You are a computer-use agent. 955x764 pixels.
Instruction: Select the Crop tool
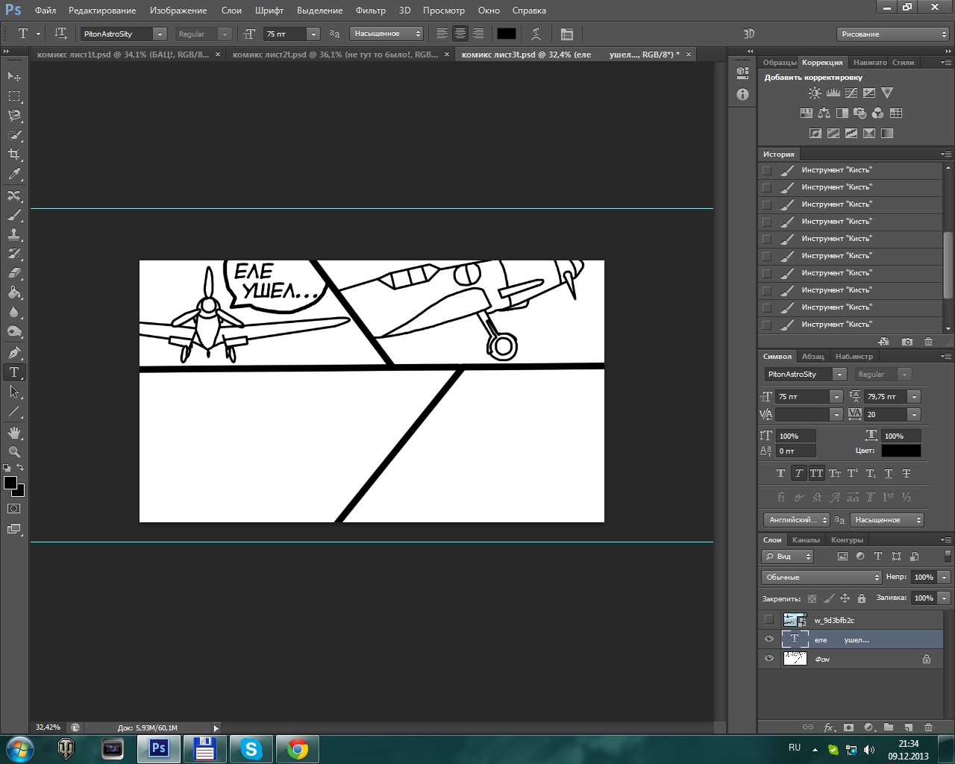tap(14, 154)
